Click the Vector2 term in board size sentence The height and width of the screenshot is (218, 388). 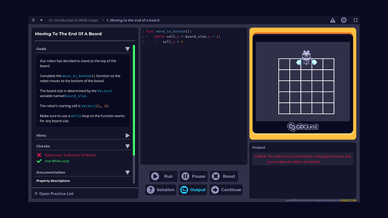coord(105,91)
